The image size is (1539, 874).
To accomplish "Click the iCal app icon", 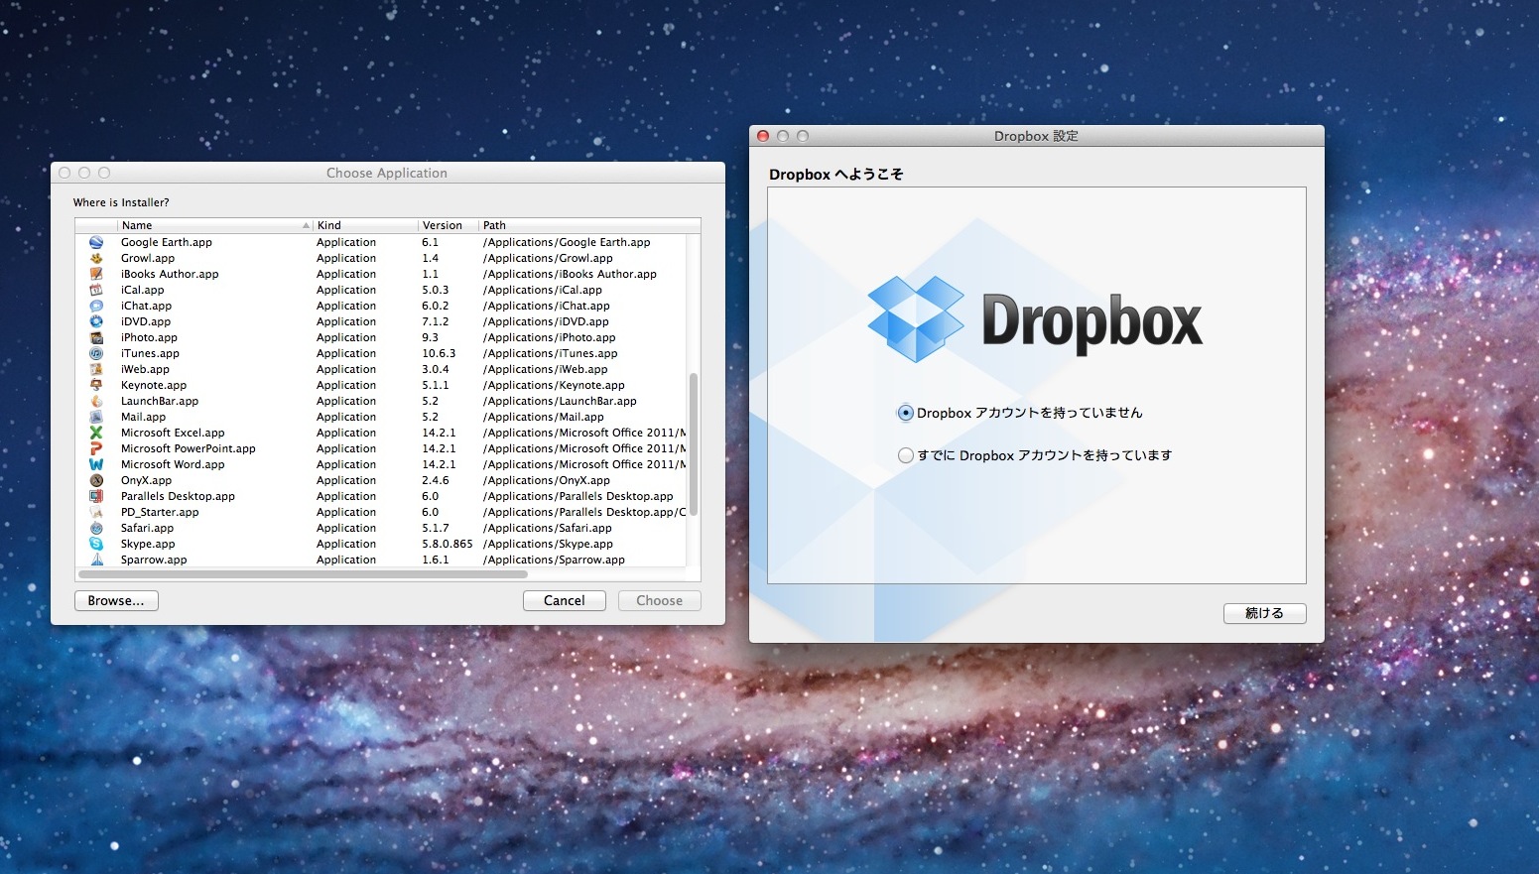I will [96, 290].
